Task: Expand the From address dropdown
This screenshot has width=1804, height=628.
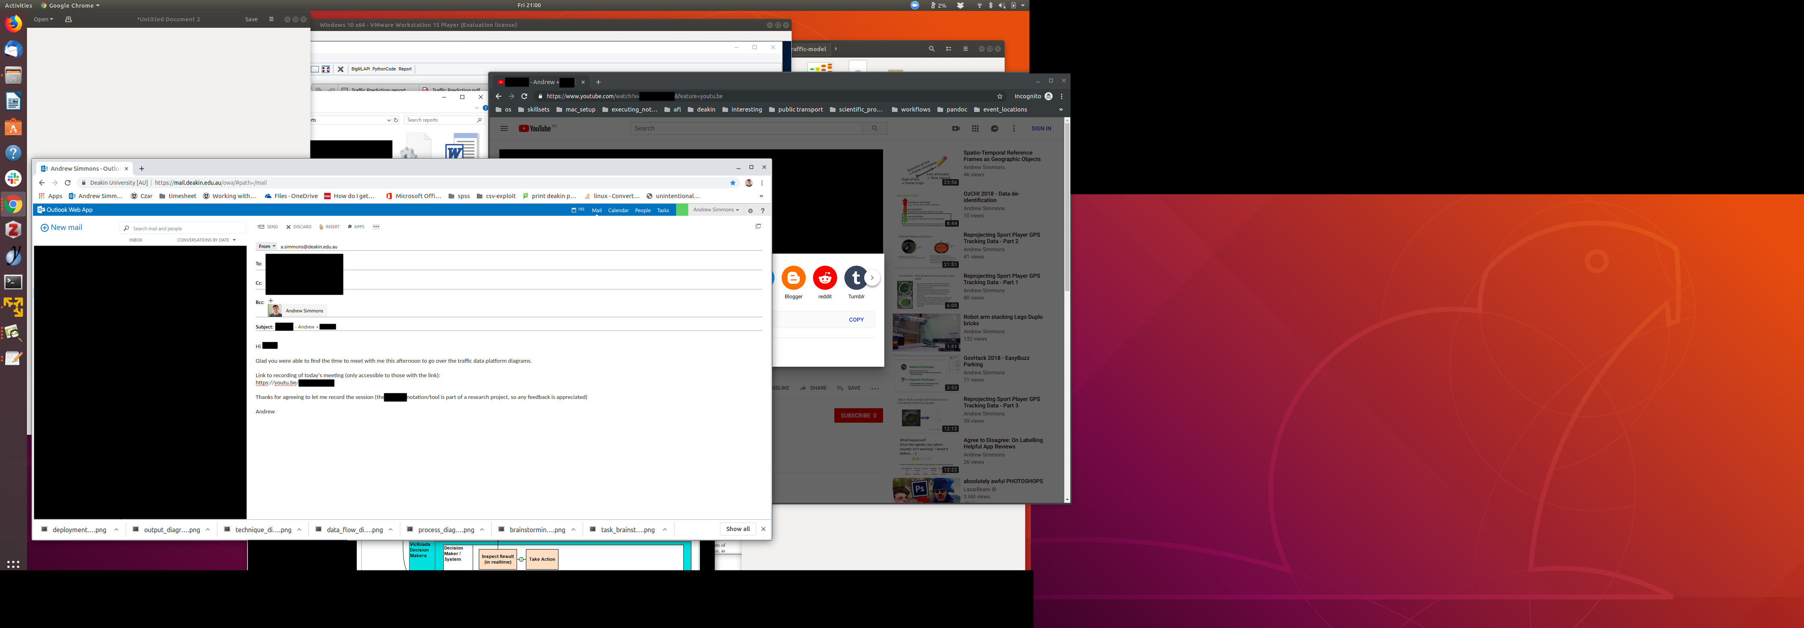Action: (266, 246)
